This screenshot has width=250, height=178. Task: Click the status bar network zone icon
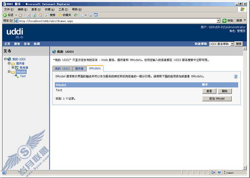pyautogui.click(x=212, y=172)
